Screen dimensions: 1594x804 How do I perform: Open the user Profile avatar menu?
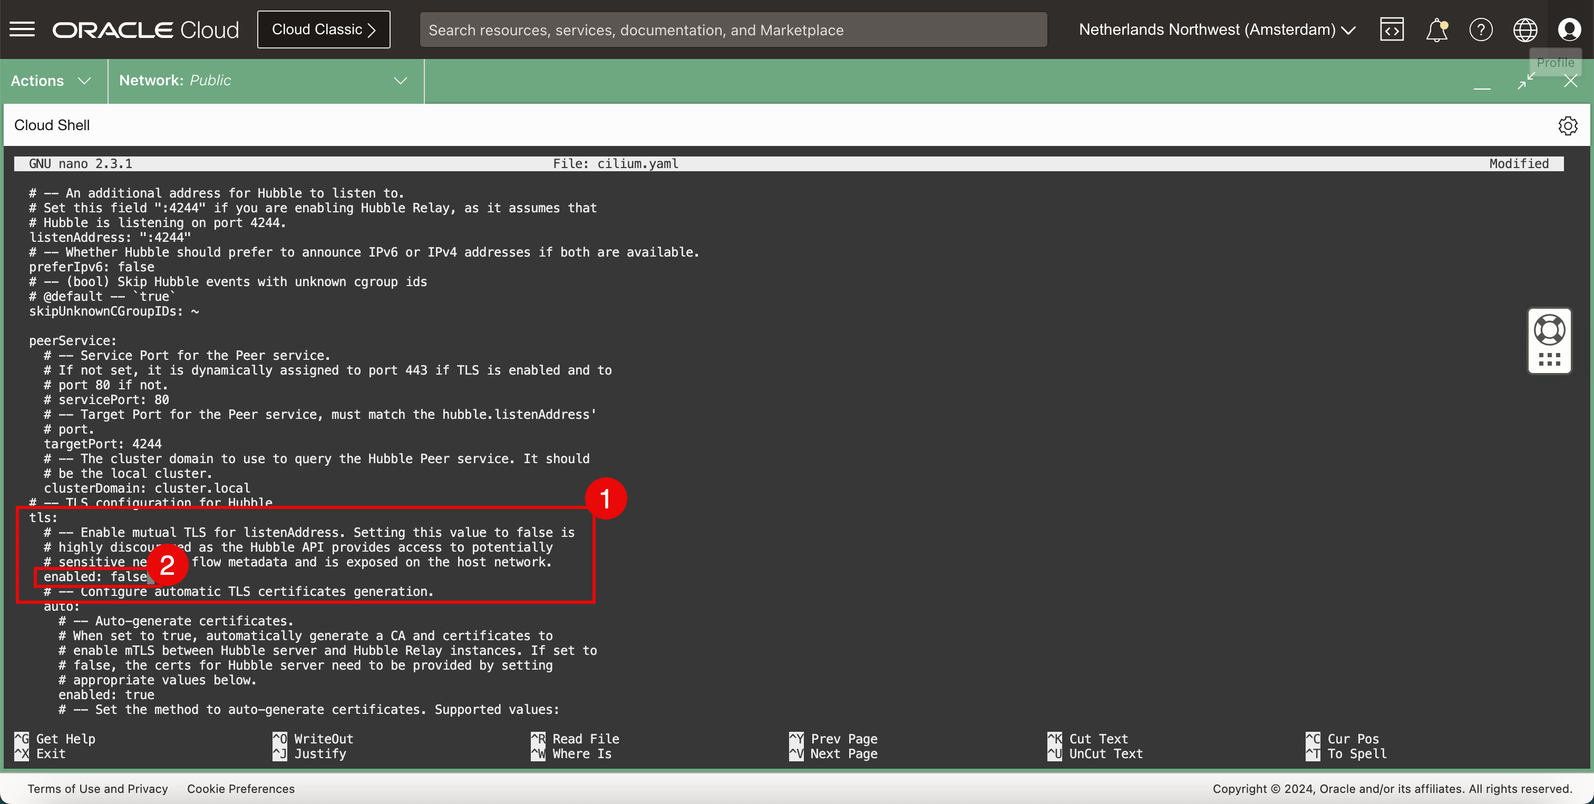pos(1569,30)
